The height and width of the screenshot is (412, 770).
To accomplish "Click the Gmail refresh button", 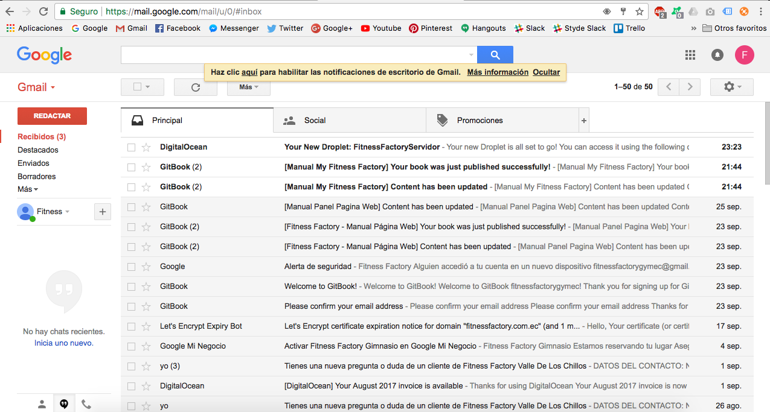I will click(195, 87).
